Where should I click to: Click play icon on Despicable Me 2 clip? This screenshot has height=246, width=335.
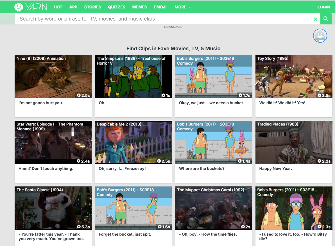click(159, 161)
